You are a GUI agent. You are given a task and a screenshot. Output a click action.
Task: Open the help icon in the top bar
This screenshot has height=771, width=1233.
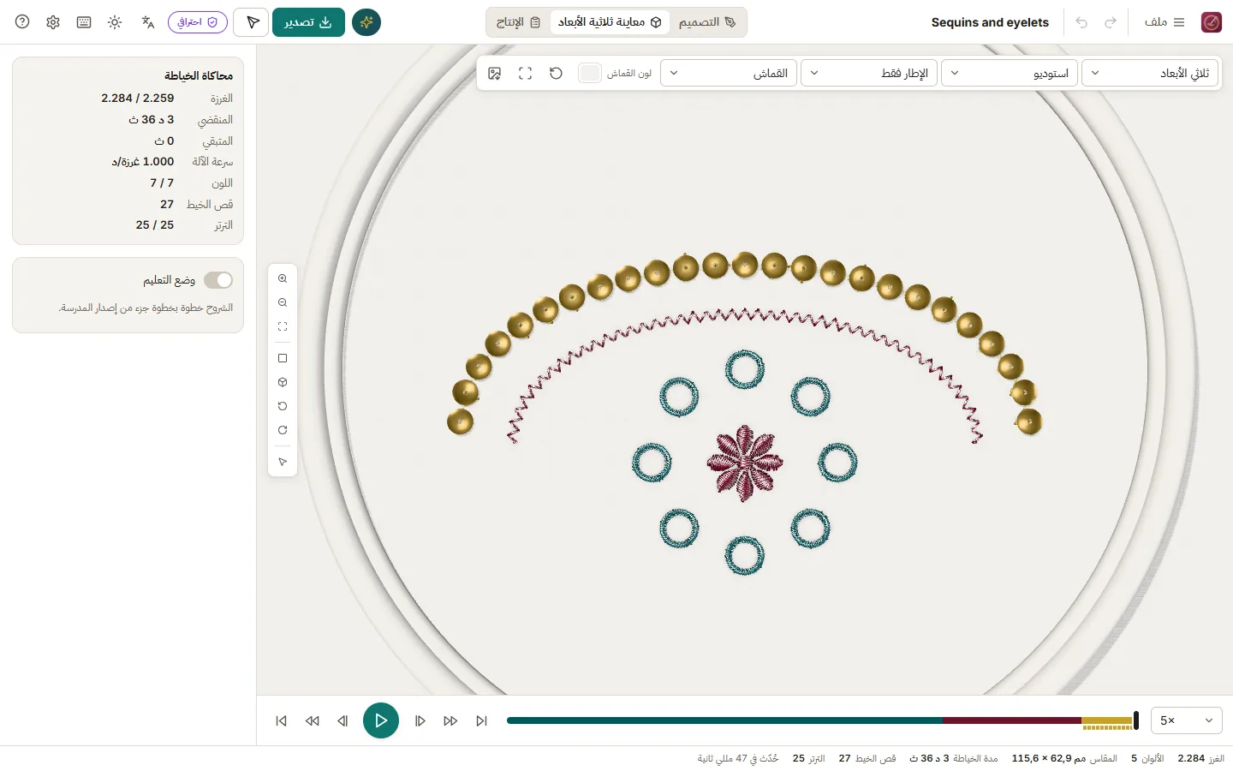pos(22,22)
